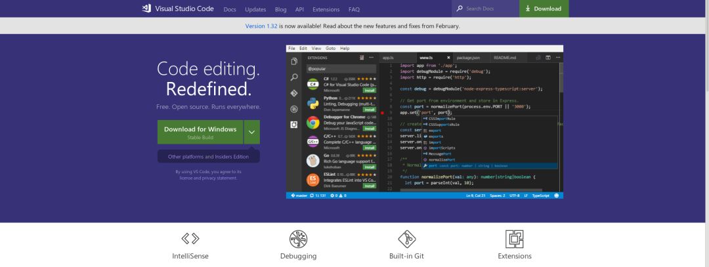Open the Visual Studio Code home title link
Screen dimensions: 709x267
[x=184, y=9]
